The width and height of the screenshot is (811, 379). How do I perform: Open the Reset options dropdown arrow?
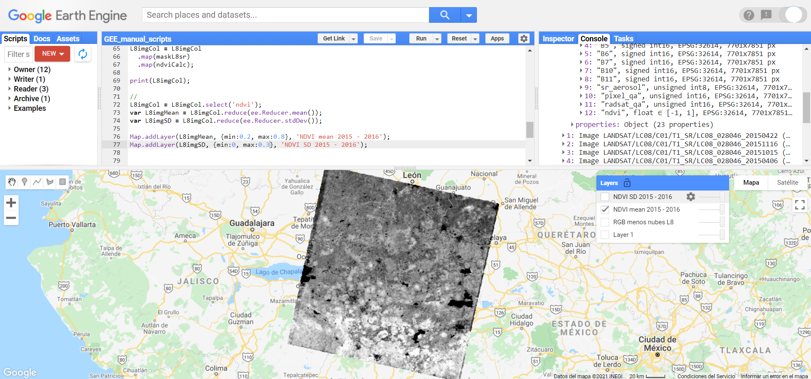click(x=475, y=39)
